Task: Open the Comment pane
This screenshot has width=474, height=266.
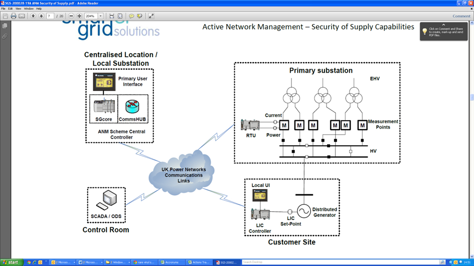Action: tap(461, 16)
